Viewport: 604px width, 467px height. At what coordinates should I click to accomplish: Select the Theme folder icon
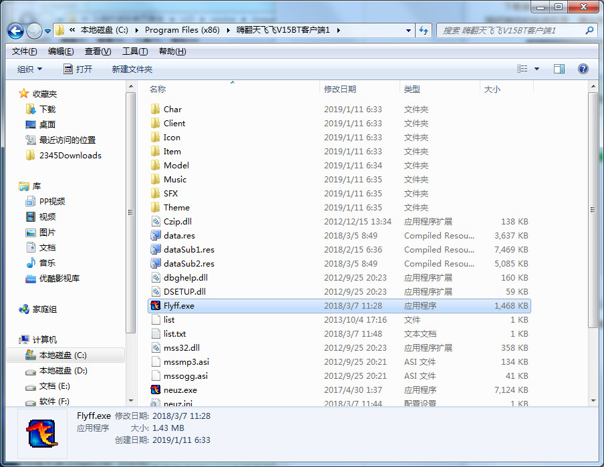point(155,207)
